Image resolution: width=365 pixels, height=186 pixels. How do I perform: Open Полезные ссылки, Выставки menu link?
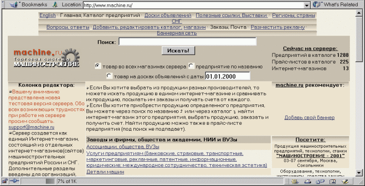coord(231,16)
